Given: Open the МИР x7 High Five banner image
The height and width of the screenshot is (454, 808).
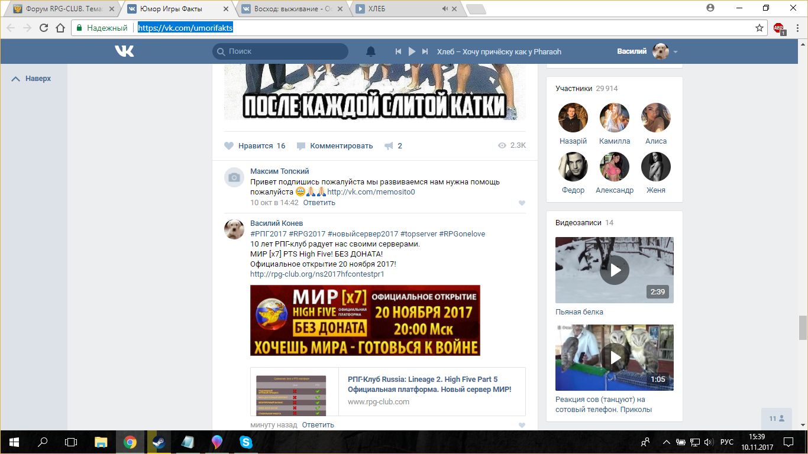Looking at the screenshot, I should pyautogui.click(x=365, y=320).
